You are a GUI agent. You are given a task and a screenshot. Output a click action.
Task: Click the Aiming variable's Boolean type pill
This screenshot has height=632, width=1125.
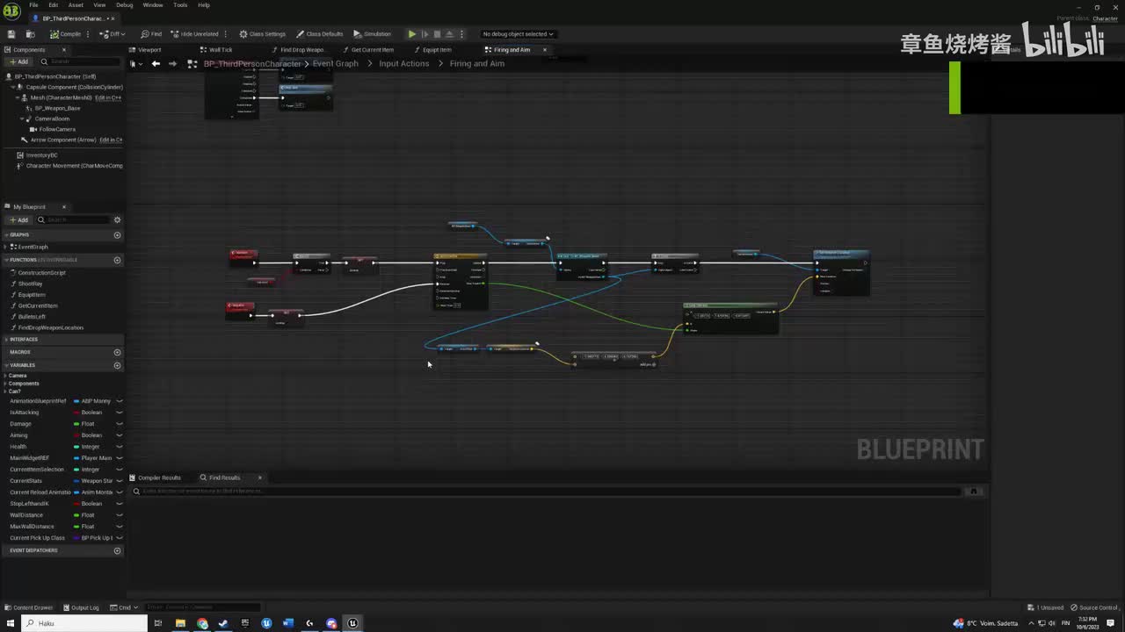click(88, 435)
